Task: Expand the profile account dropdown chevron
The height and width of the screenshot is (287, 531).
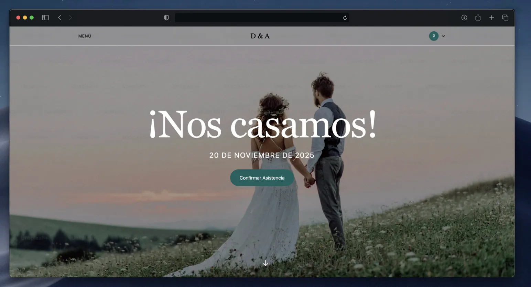Action: [443, 36]
